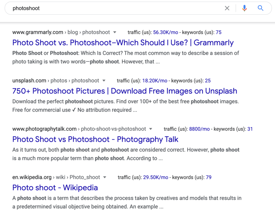Click the snippet 'Download the perfect photoshoot pictures'
This screenshot has width=275, height=215.
[x=126, y=106]
